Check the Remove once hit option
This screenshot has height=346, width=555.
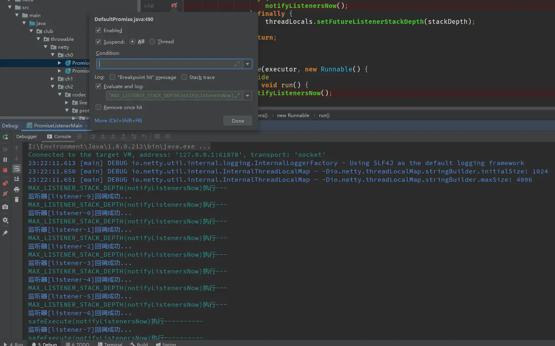[98, 108]
